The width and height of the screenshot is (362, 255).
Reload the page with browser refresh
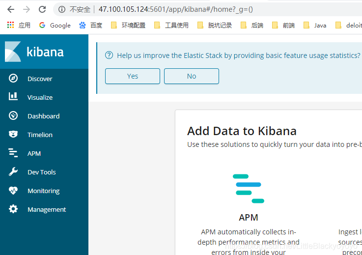pos(42,9)
